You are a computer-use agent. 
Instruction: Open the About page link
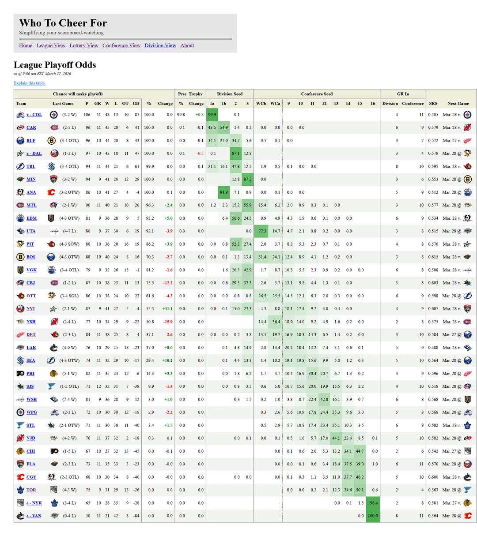coord(187,45)
